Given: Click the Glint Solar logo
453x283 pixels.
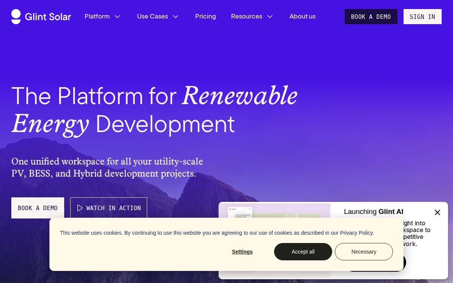Looking at the screenshot, I should 41,17.
